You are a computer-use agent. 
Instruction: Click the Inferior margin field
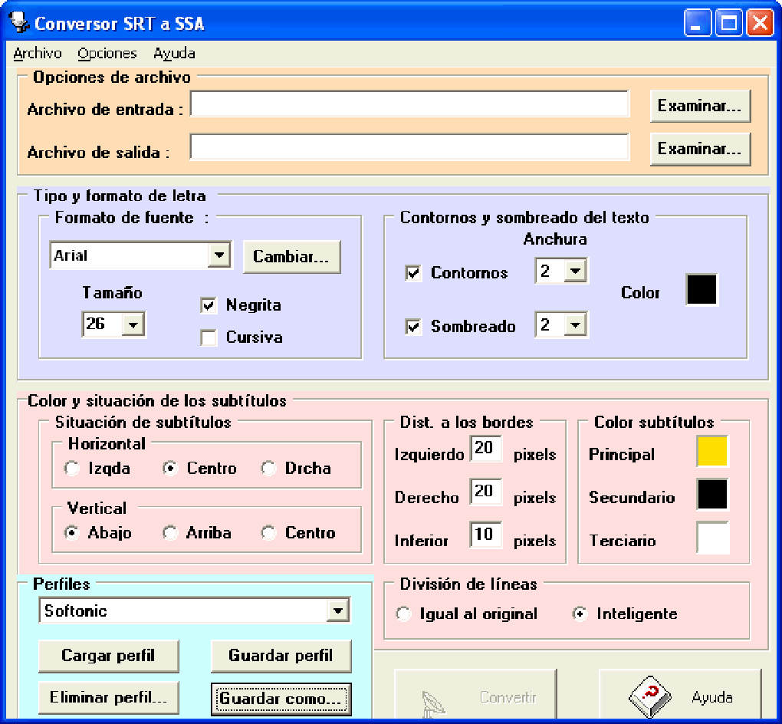coord(486,535)
